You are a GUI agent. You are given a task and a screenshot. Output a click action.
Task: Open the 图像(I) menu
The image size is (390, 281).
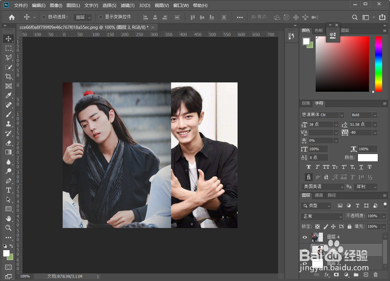56,6
